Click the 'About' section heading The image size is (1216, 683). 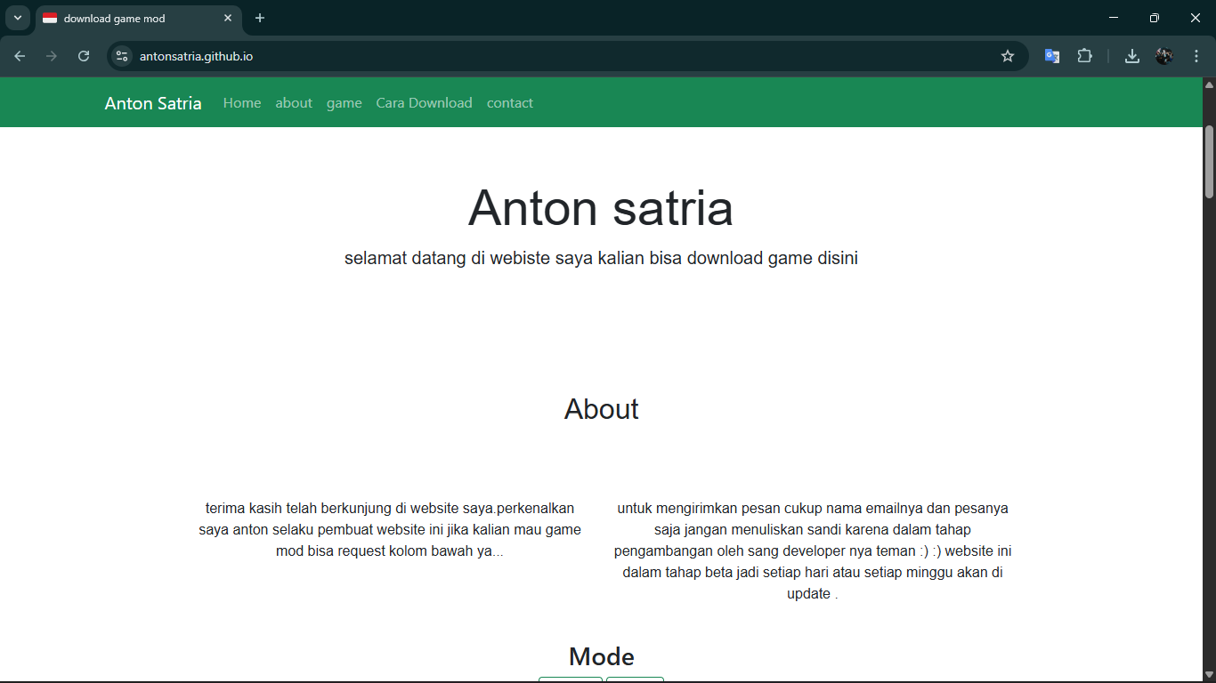[602, 409]
